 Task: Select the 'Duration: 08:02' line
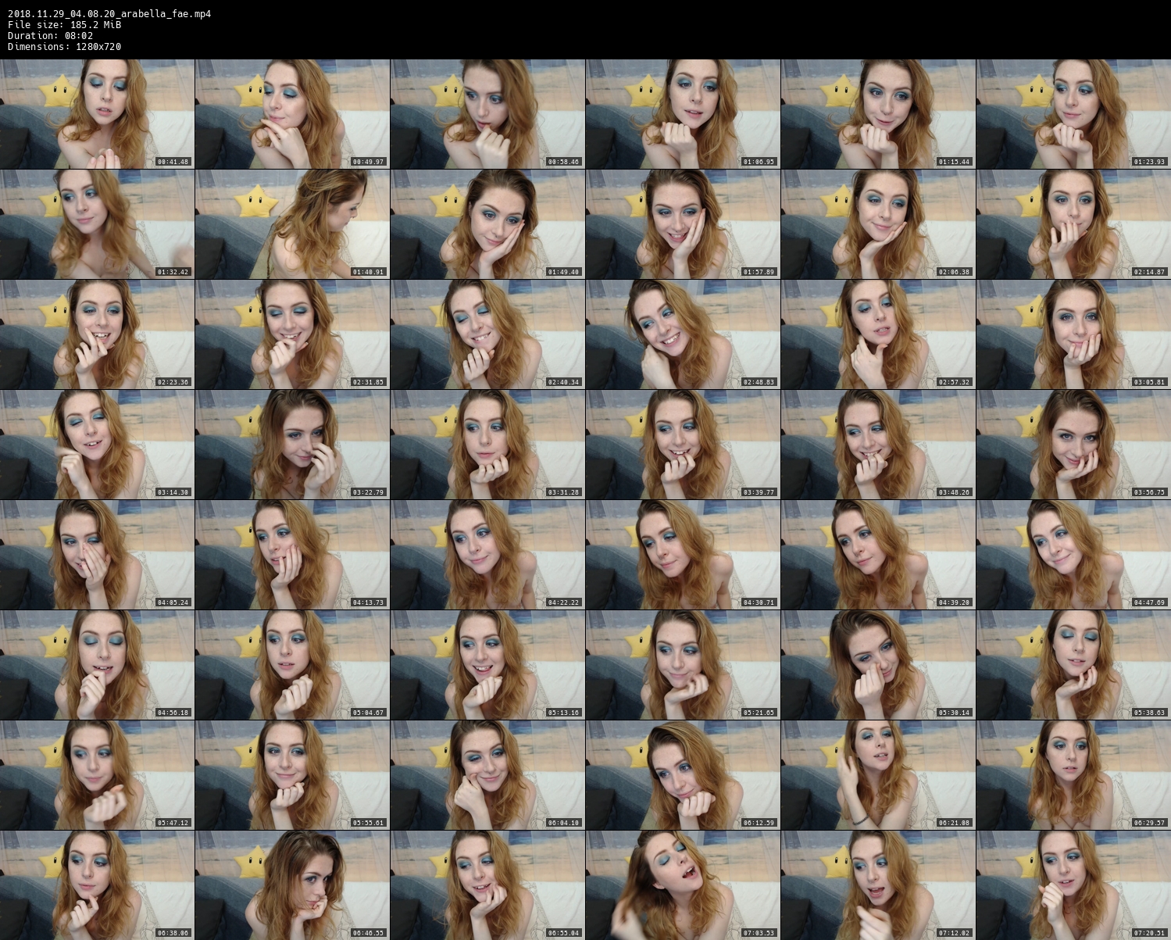[51, 35]
